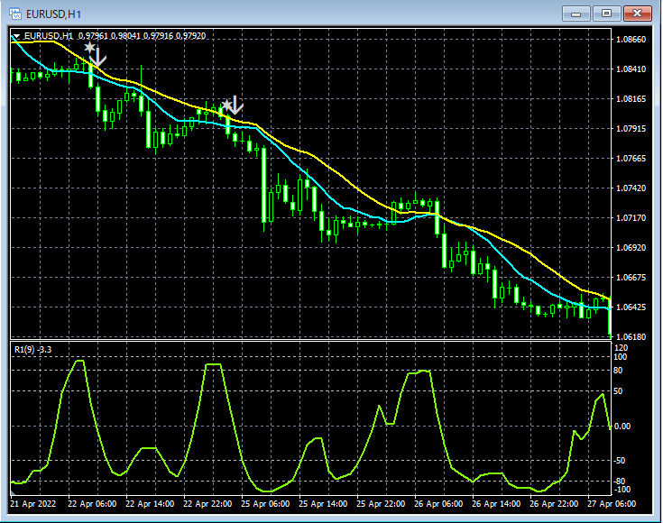Viewport: 663px width, 523px height.
Task: Click the 26 Apr 14:00 time label
Action: coord(496,504)
